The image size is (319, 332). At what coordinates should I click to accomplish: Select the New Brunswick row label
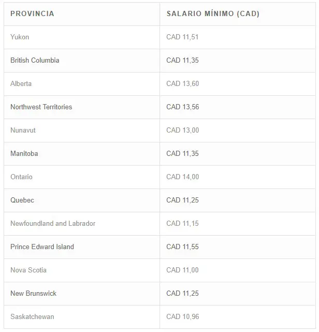coord(34,293)
